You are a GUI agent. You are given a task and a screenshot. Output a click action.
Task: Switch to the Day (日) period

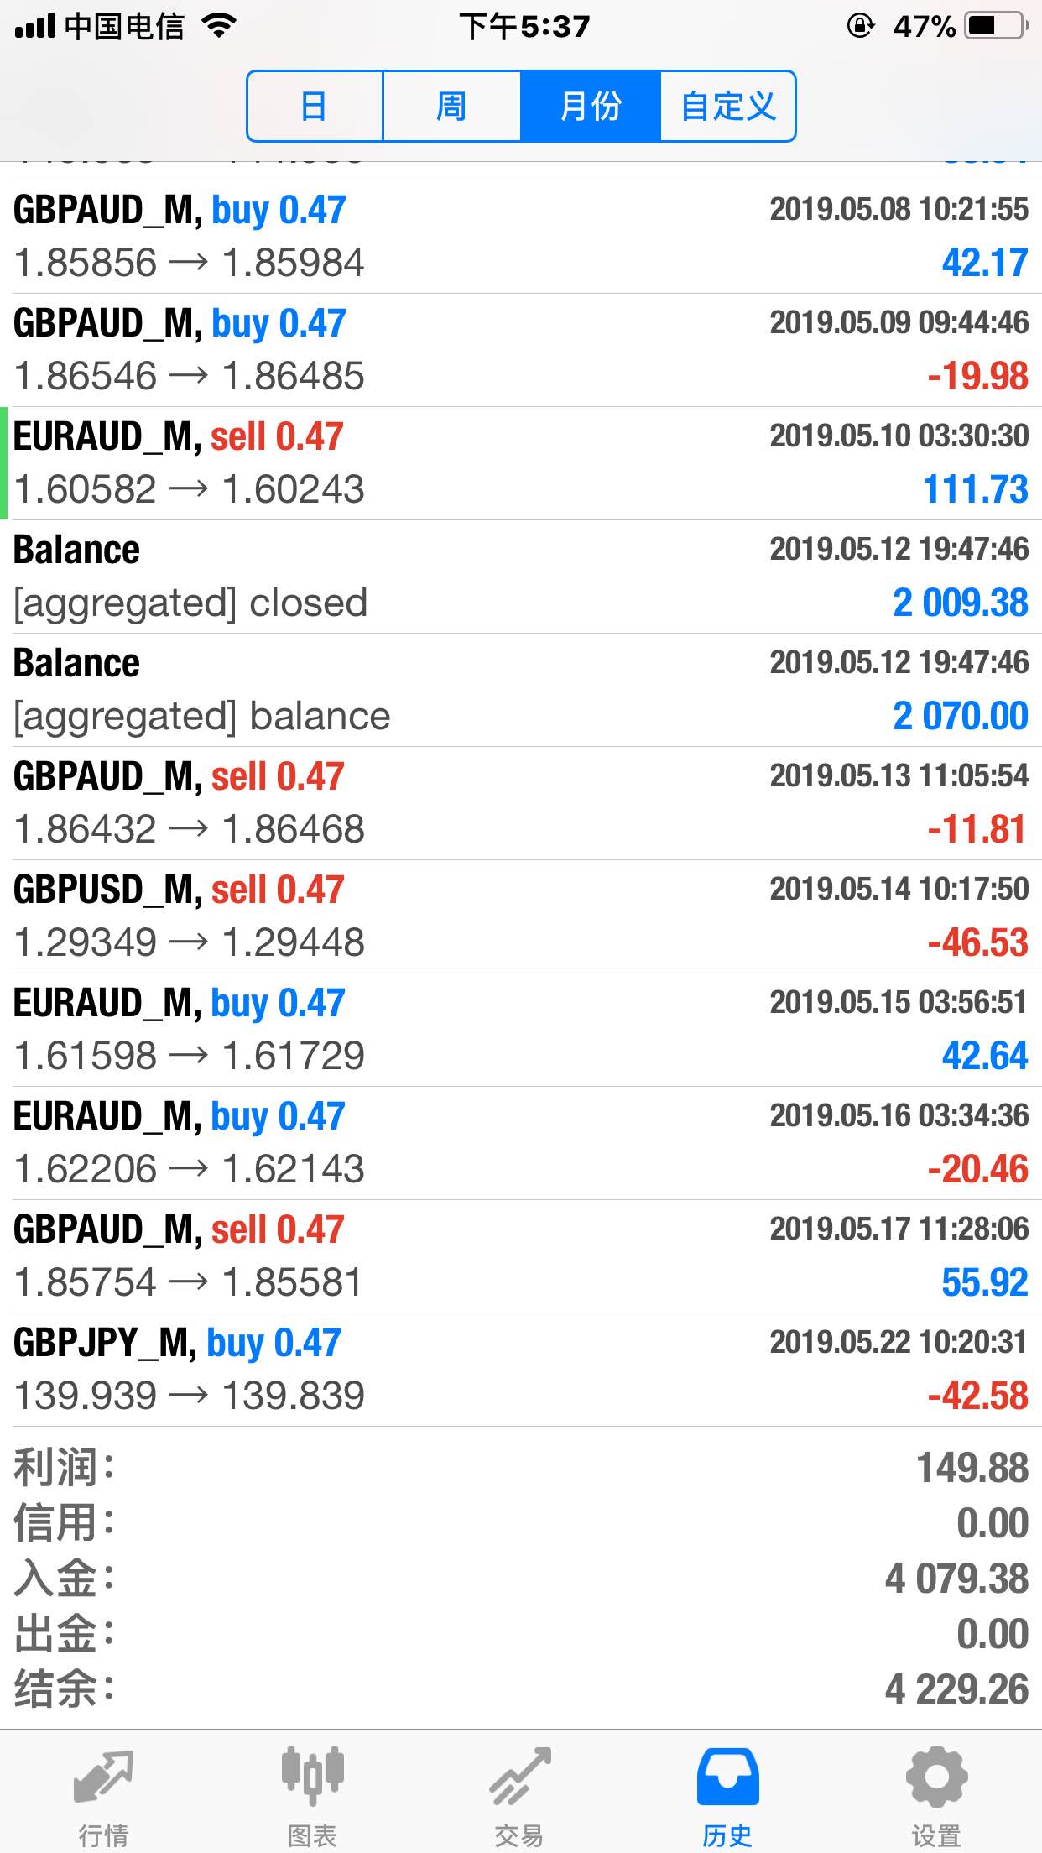pyautogui.click(x=315, y=107)
